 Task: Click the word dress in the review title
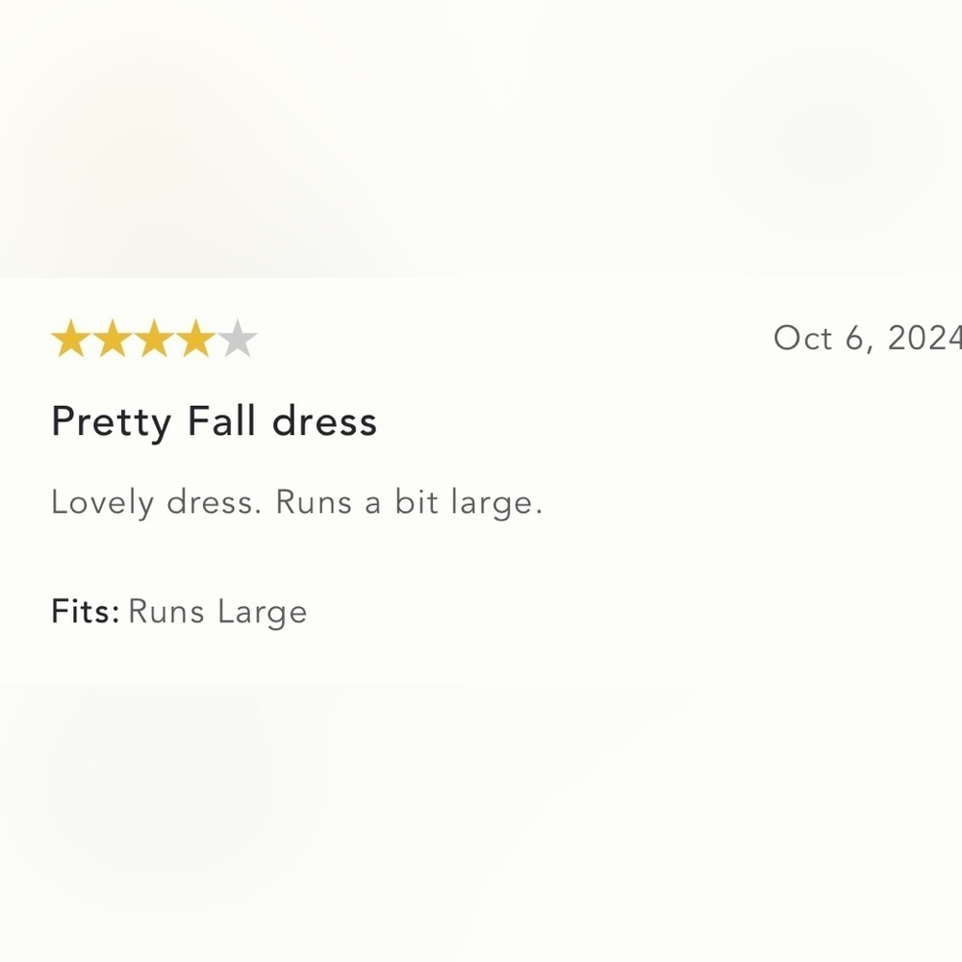324,421
